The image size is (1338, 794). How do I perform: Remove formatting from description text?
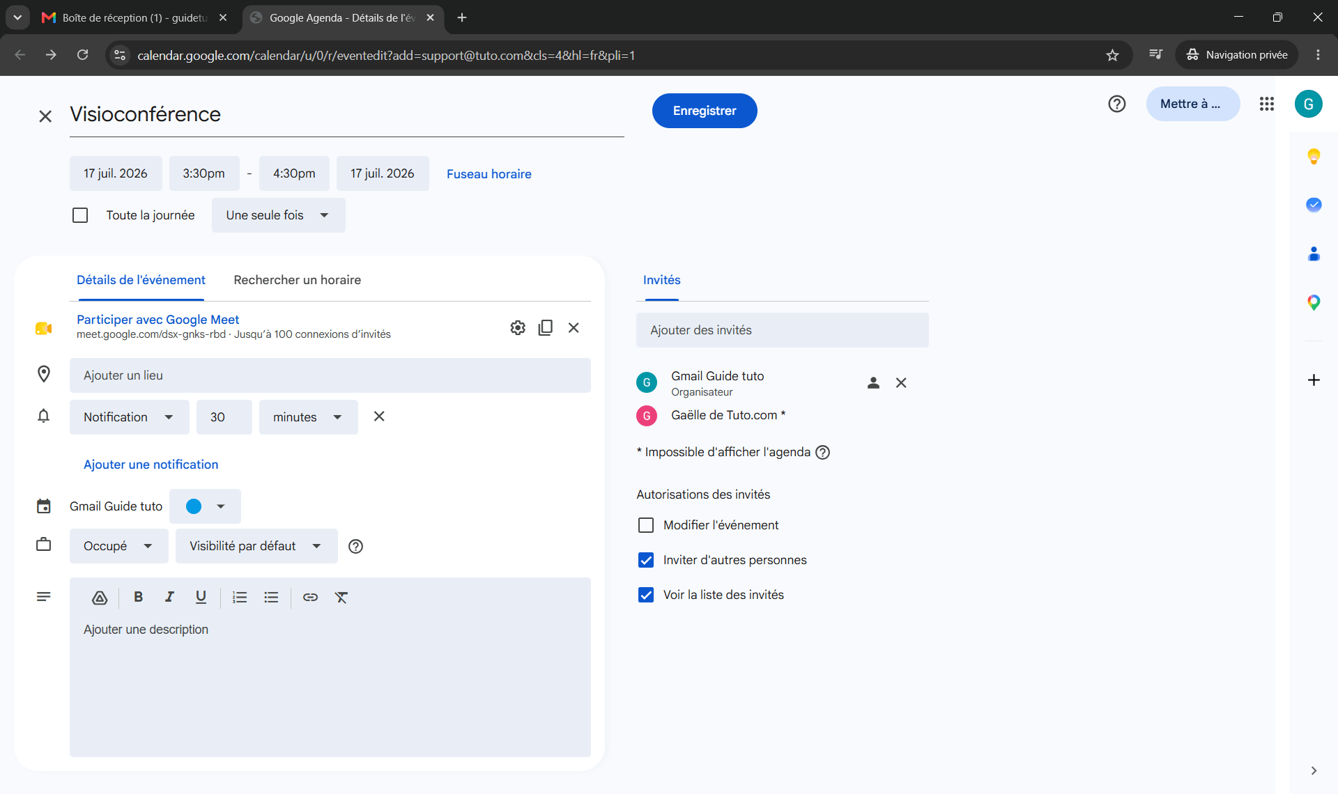click(x=341, y=597)
